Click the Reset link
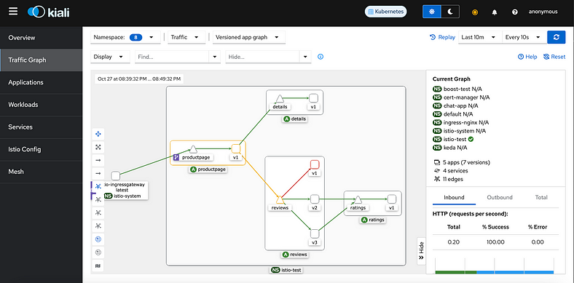Image resolution: width=574 pixels, height=283 pixels. click(x=554, y=57)
